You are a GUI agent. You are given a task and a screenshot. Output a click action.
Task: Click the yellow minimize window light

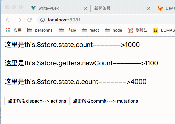(14, 7)
